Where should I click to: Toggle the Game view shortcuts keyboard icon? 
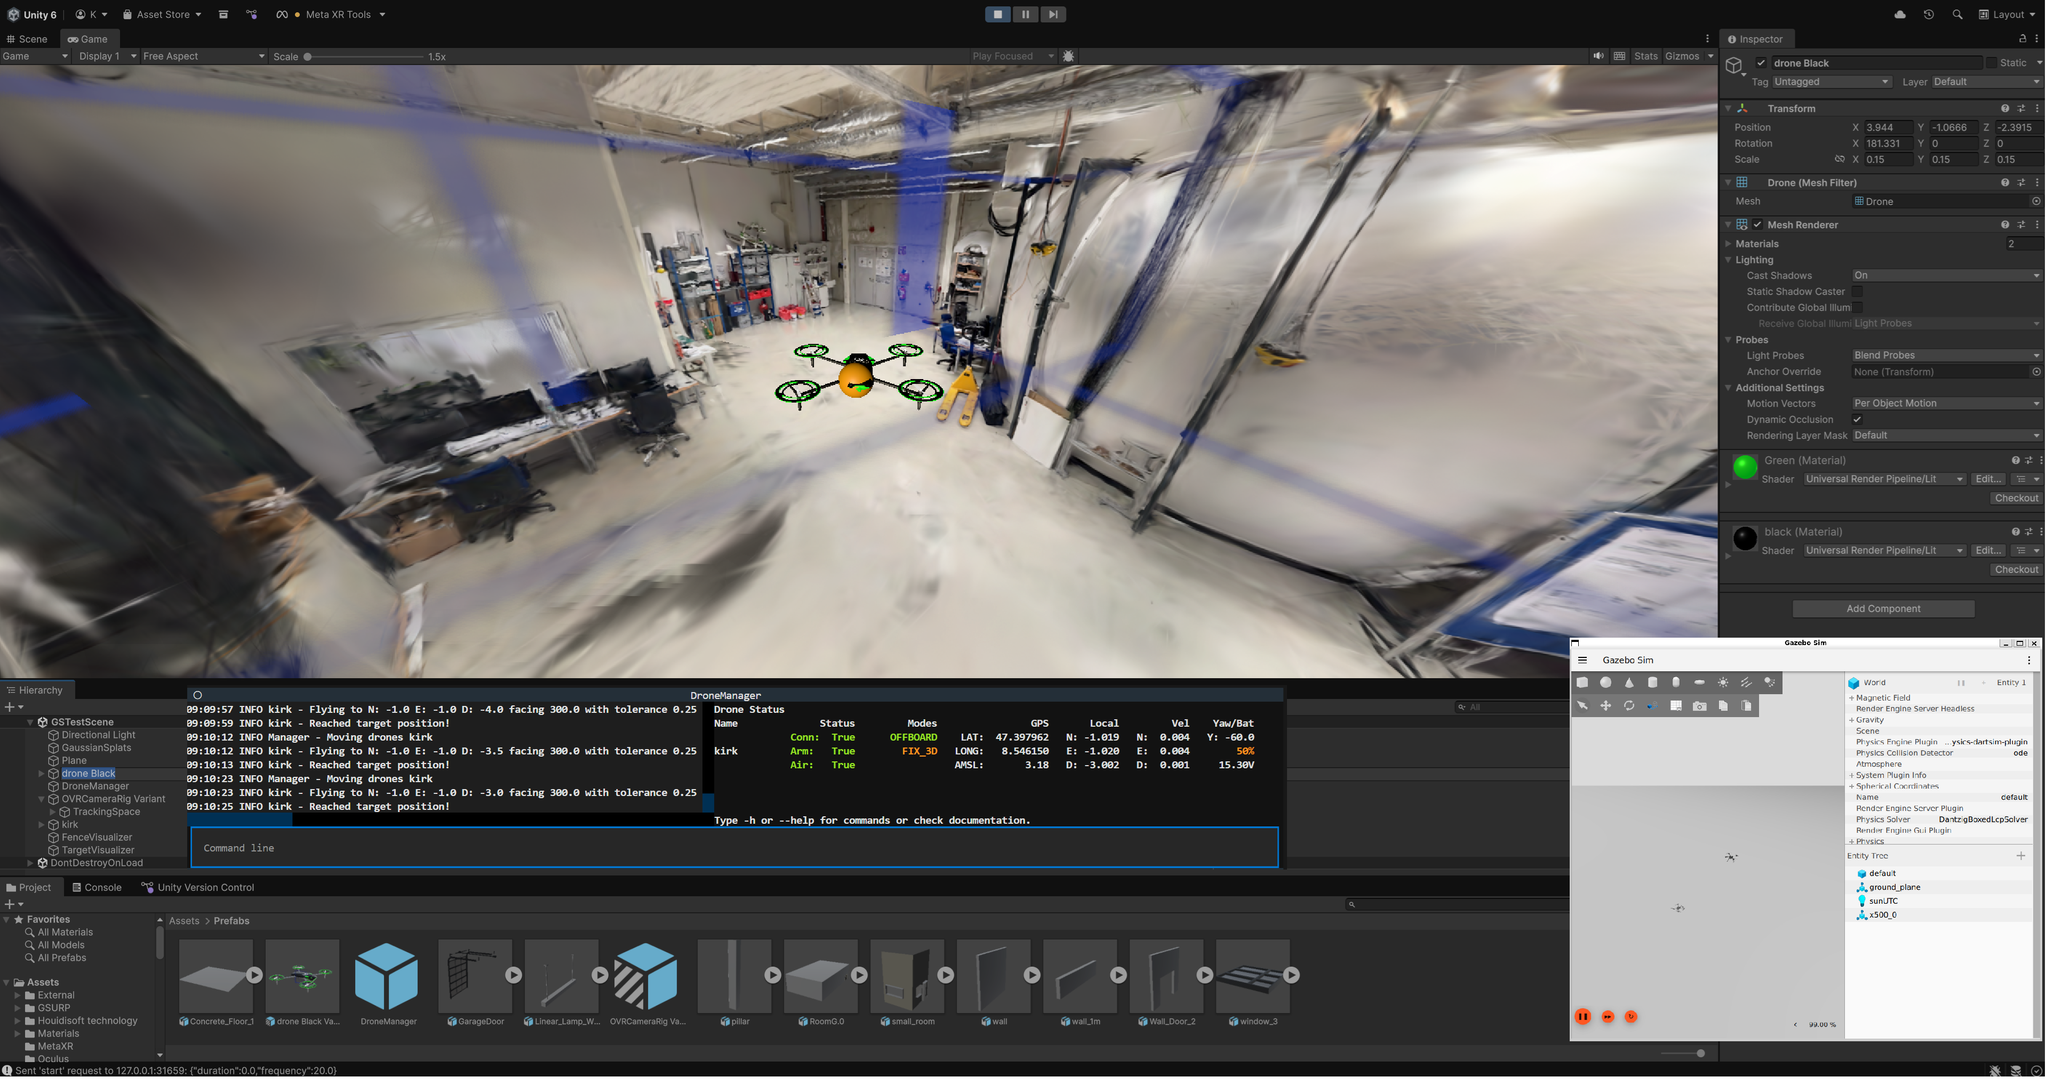1619,57
